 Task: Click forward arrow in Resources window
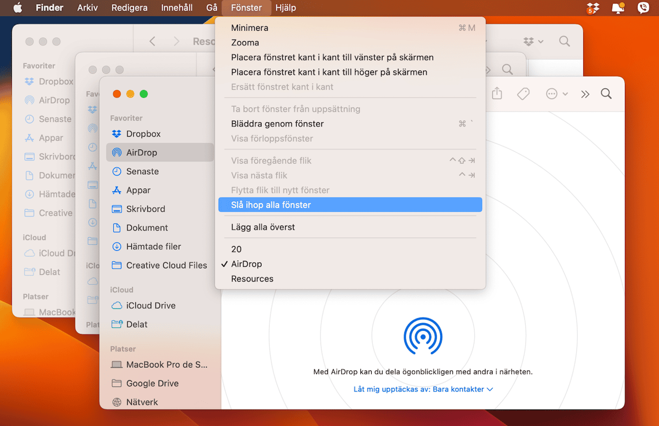tap(176, 41)
